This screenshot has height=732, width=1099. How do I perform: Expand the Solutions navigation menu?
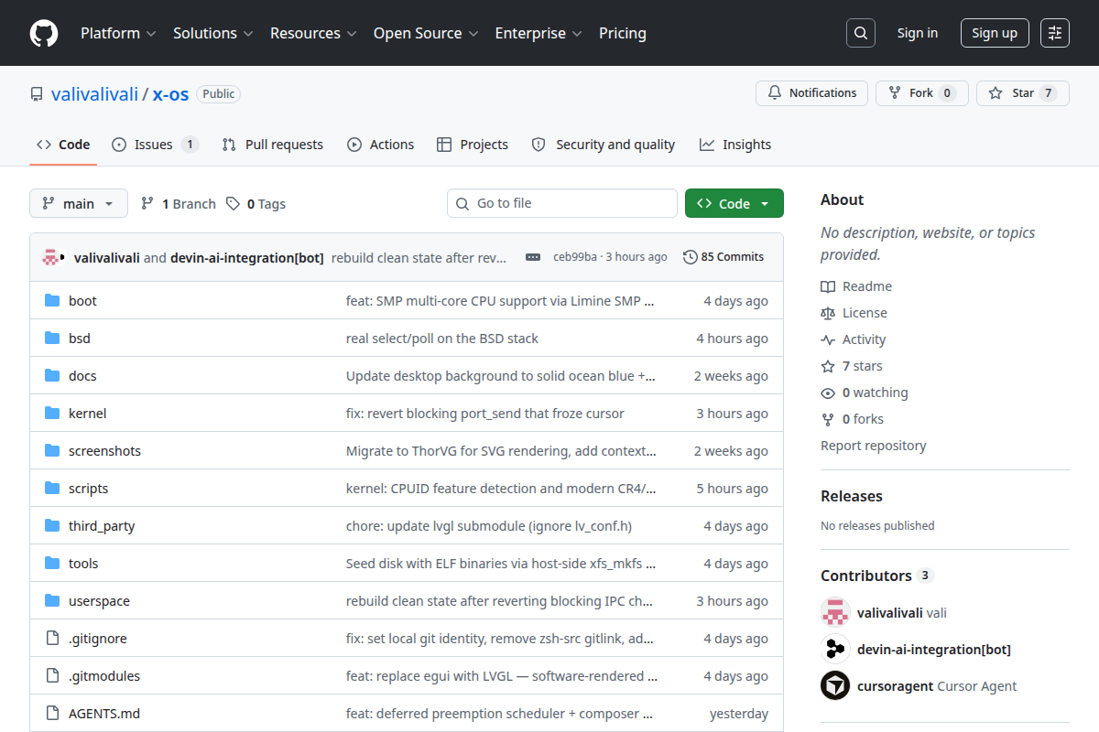(212, 33)
